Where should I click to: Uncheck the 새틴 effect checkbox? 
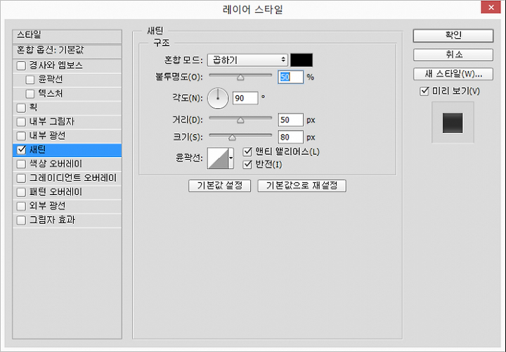click(21, 150)
